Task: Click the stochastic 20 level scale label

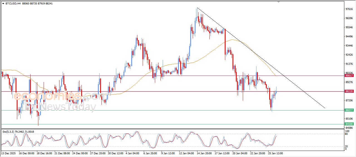Action: point(347,146)
